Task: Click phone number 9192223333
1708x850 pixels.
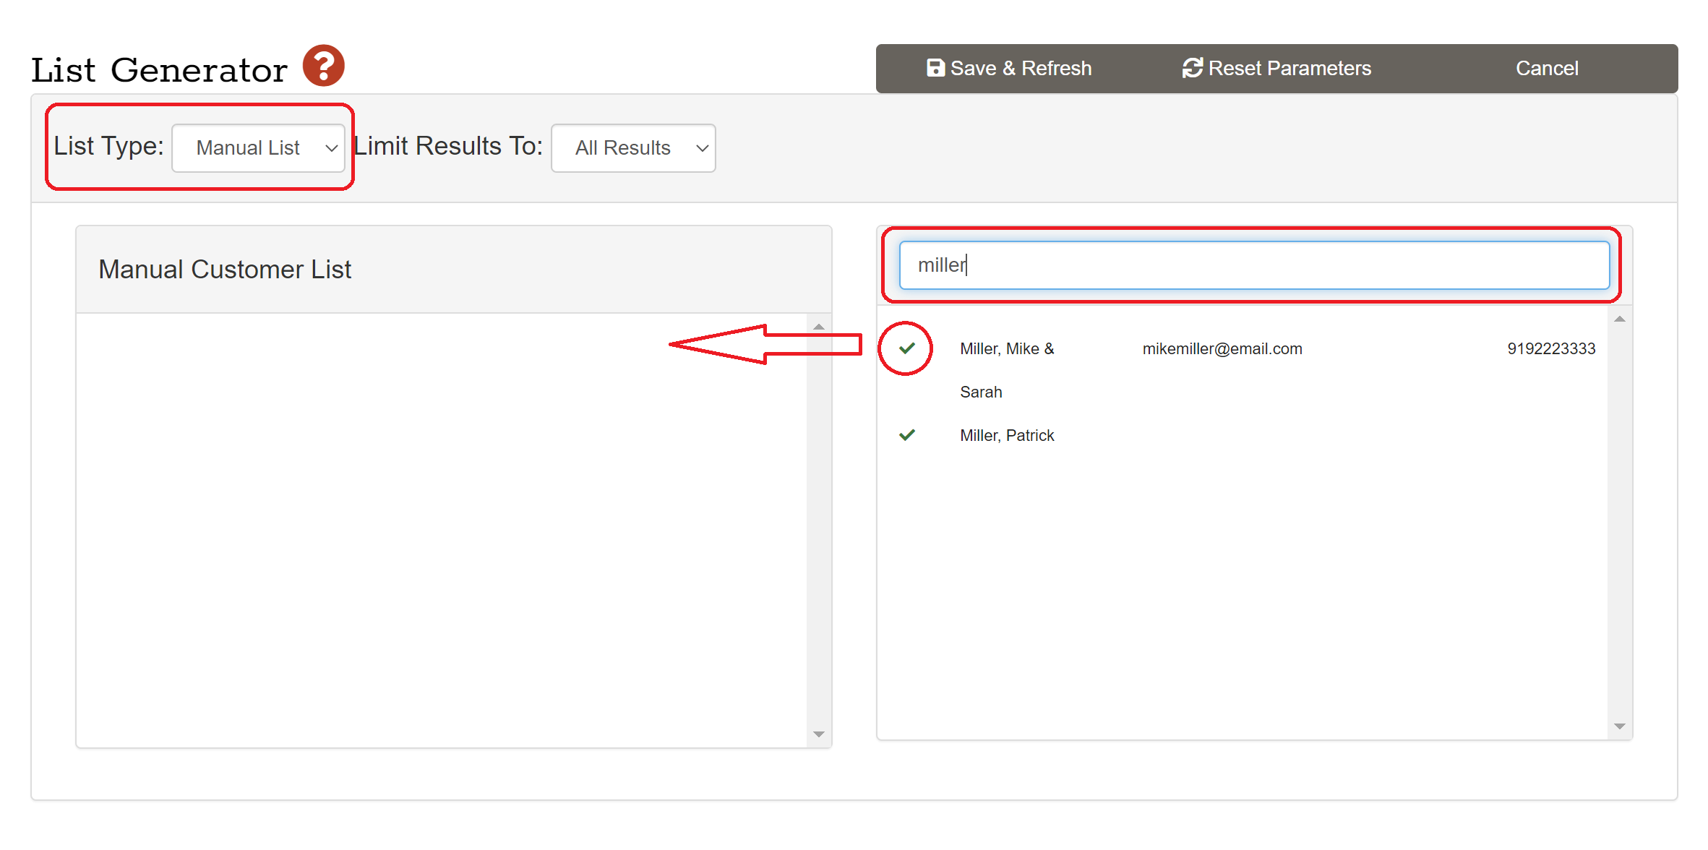Action: (x=1550, y=349)
